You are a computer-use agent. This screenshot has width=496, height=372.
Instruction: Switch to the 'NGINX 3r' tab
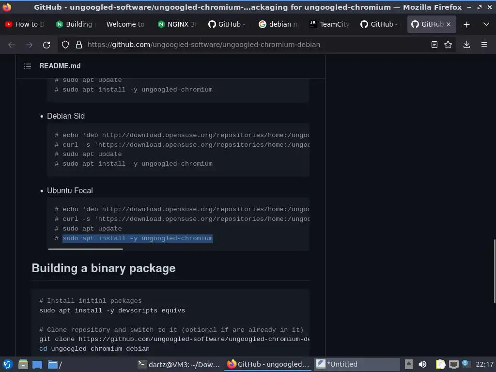(x=177, y=24)
